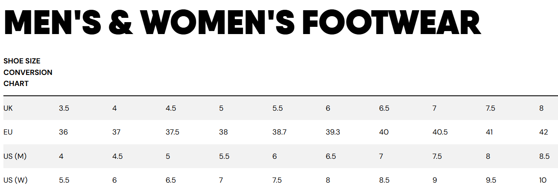This screenshot has width=558, height=192.
Task: Select UK size 3.5 cell
Action: tap(64, 108)
